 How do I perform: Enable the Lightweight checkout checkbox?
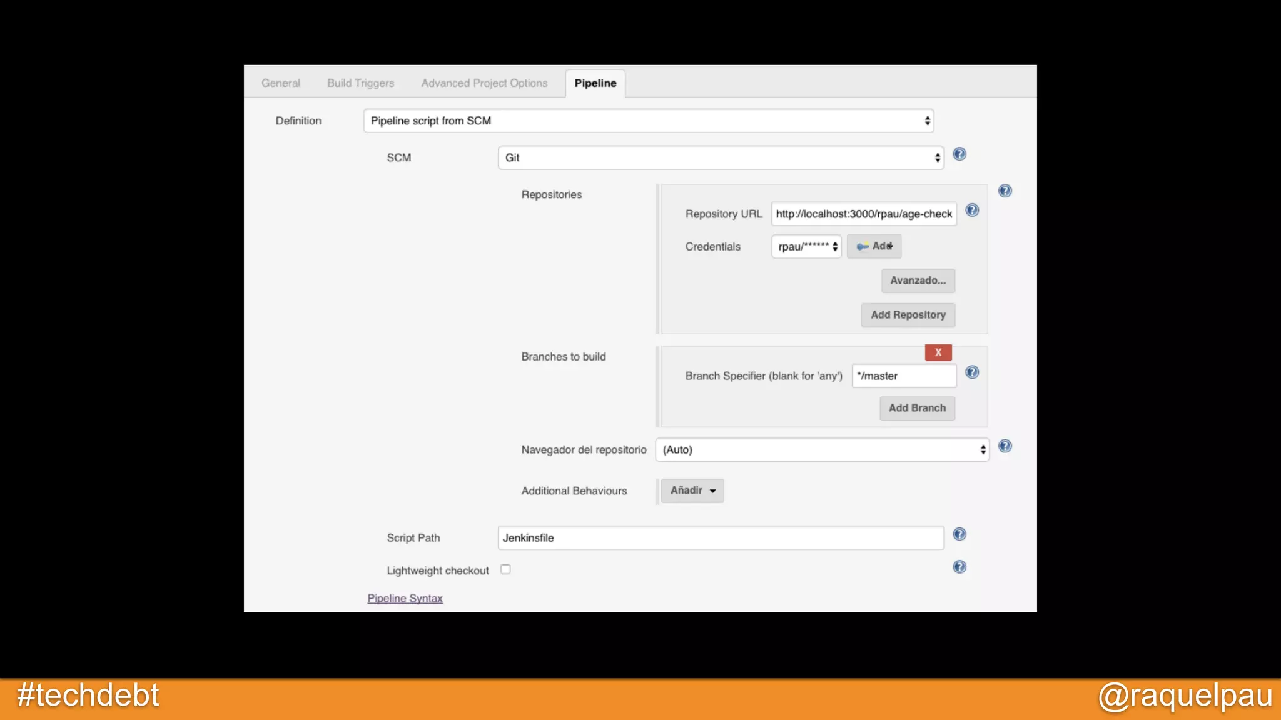click(x=505, y=569)
